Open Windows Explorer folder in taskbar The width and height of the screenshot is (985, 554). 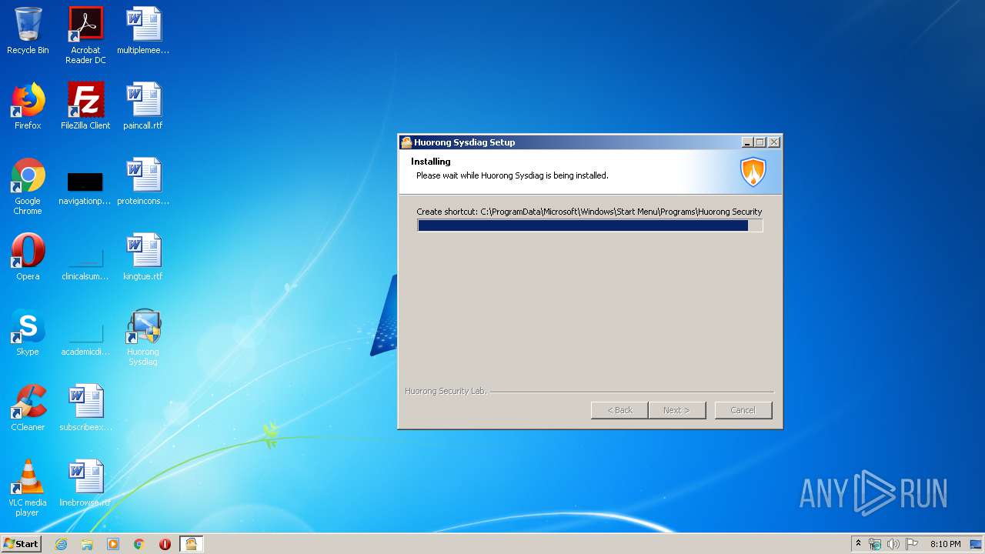click(x=87, y=544)
